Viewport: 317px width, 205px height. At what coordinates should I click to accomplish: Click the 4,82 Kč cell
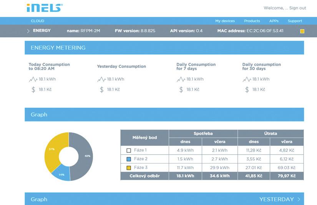point(287,150)
